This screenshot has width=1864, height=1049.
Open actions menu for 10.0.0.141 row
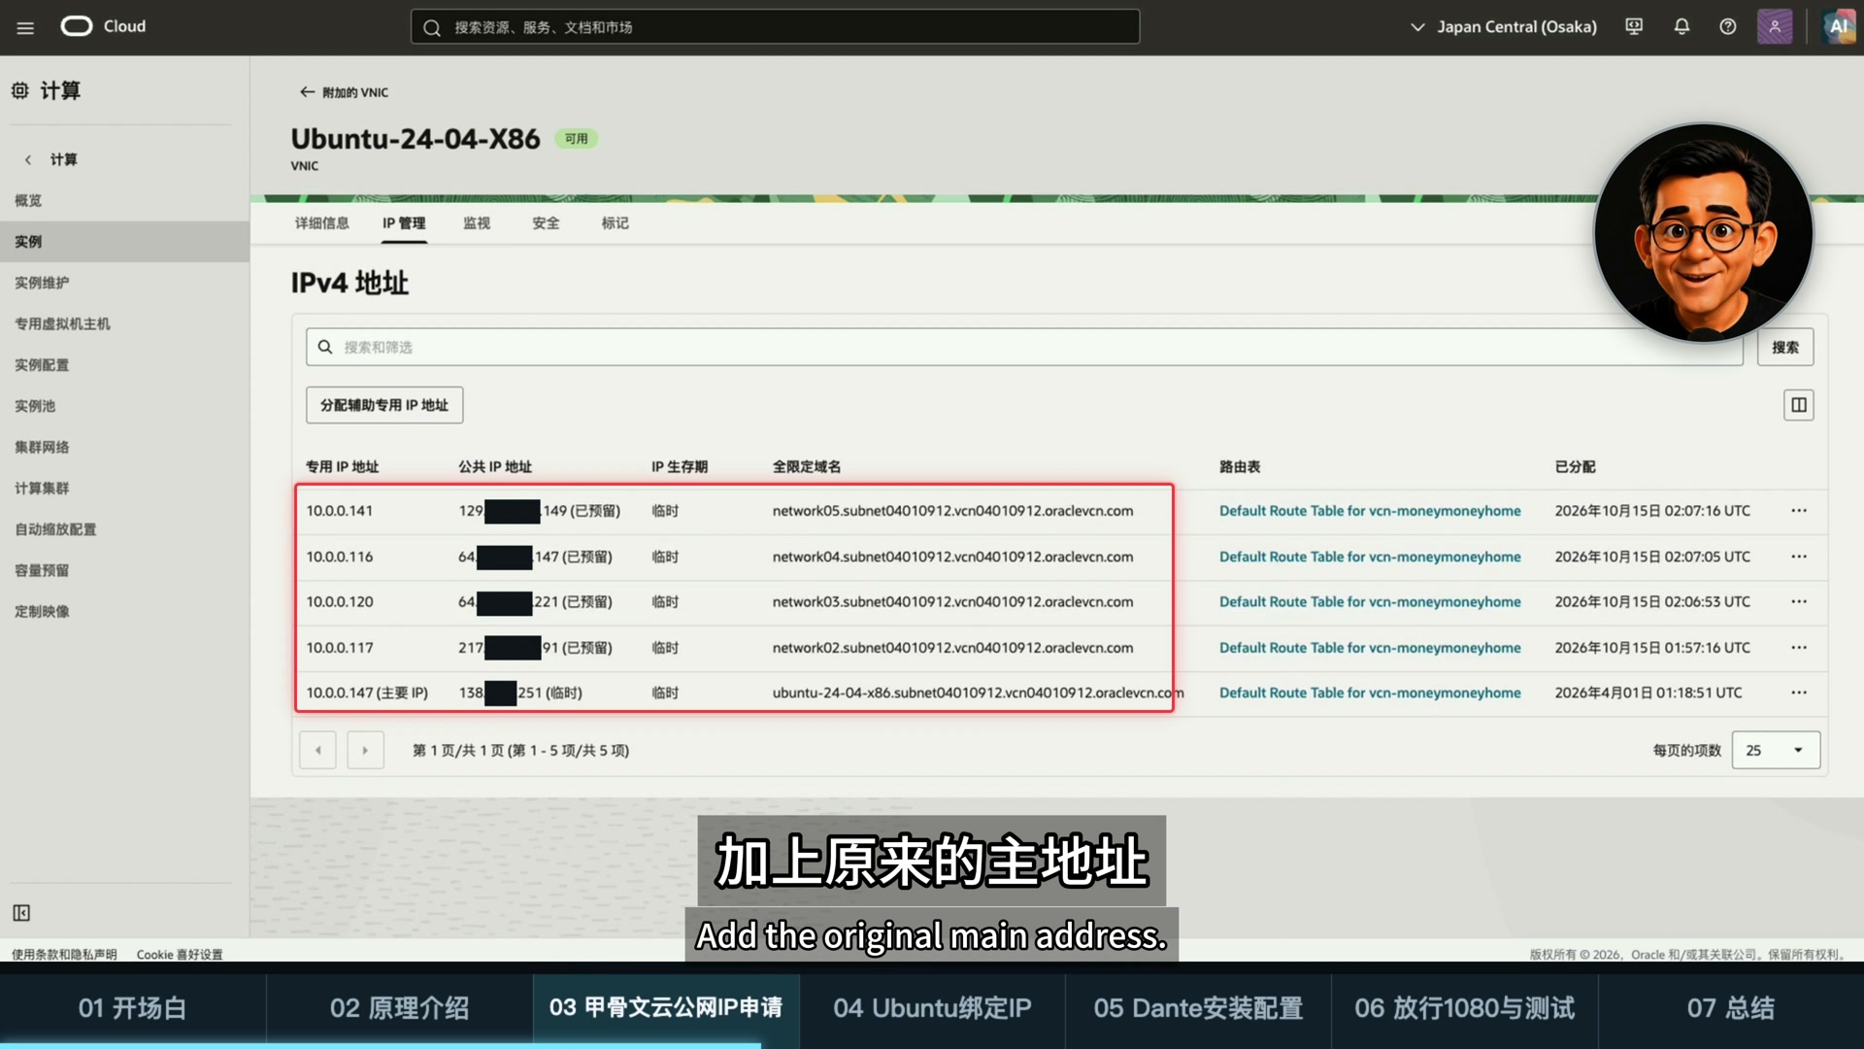click(x=1799, y=511)
